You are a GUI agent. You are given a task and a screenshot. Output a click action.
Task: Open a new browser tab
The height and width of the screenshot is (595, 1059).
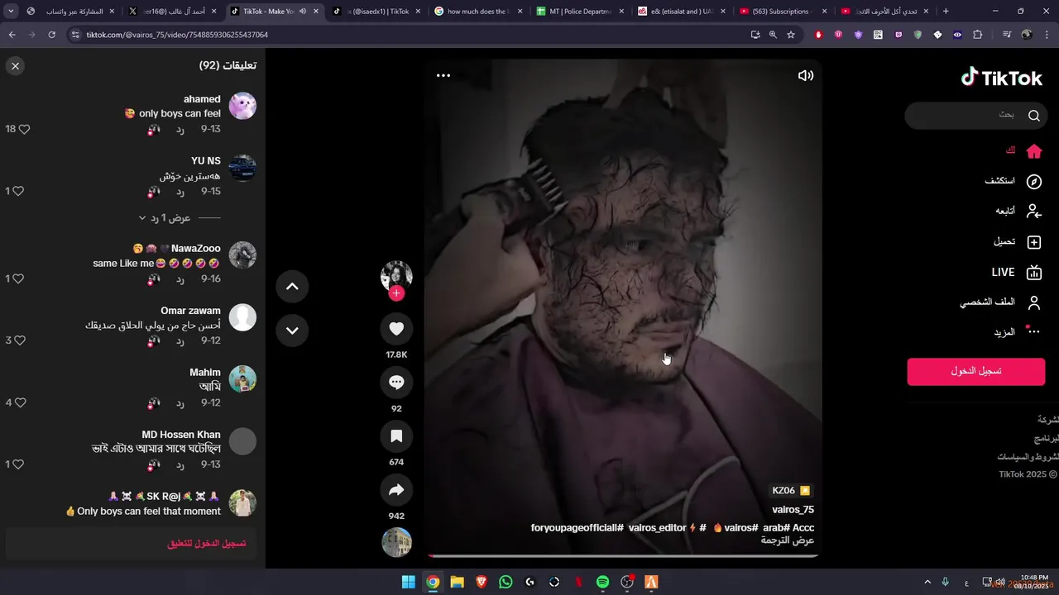pos(946,12)
